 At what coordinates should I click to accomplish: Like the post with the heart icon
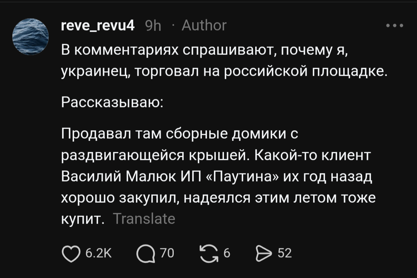71,254
